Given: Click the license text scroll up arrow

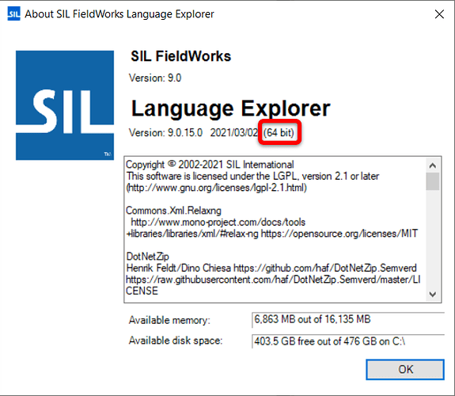Looking at the screenshot, I should 432,166.
